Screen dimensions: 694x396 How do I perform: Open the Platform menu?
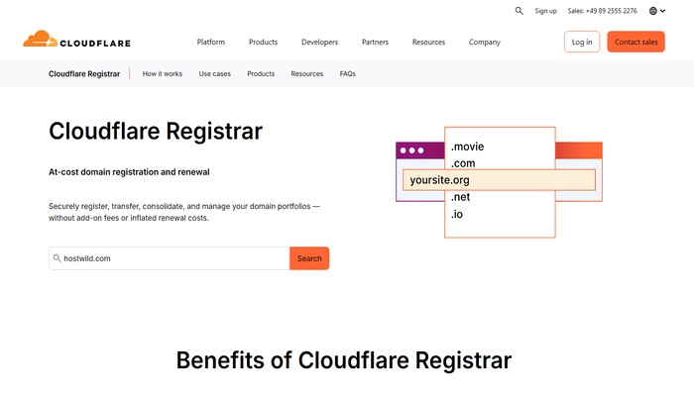tap(211, 43)
